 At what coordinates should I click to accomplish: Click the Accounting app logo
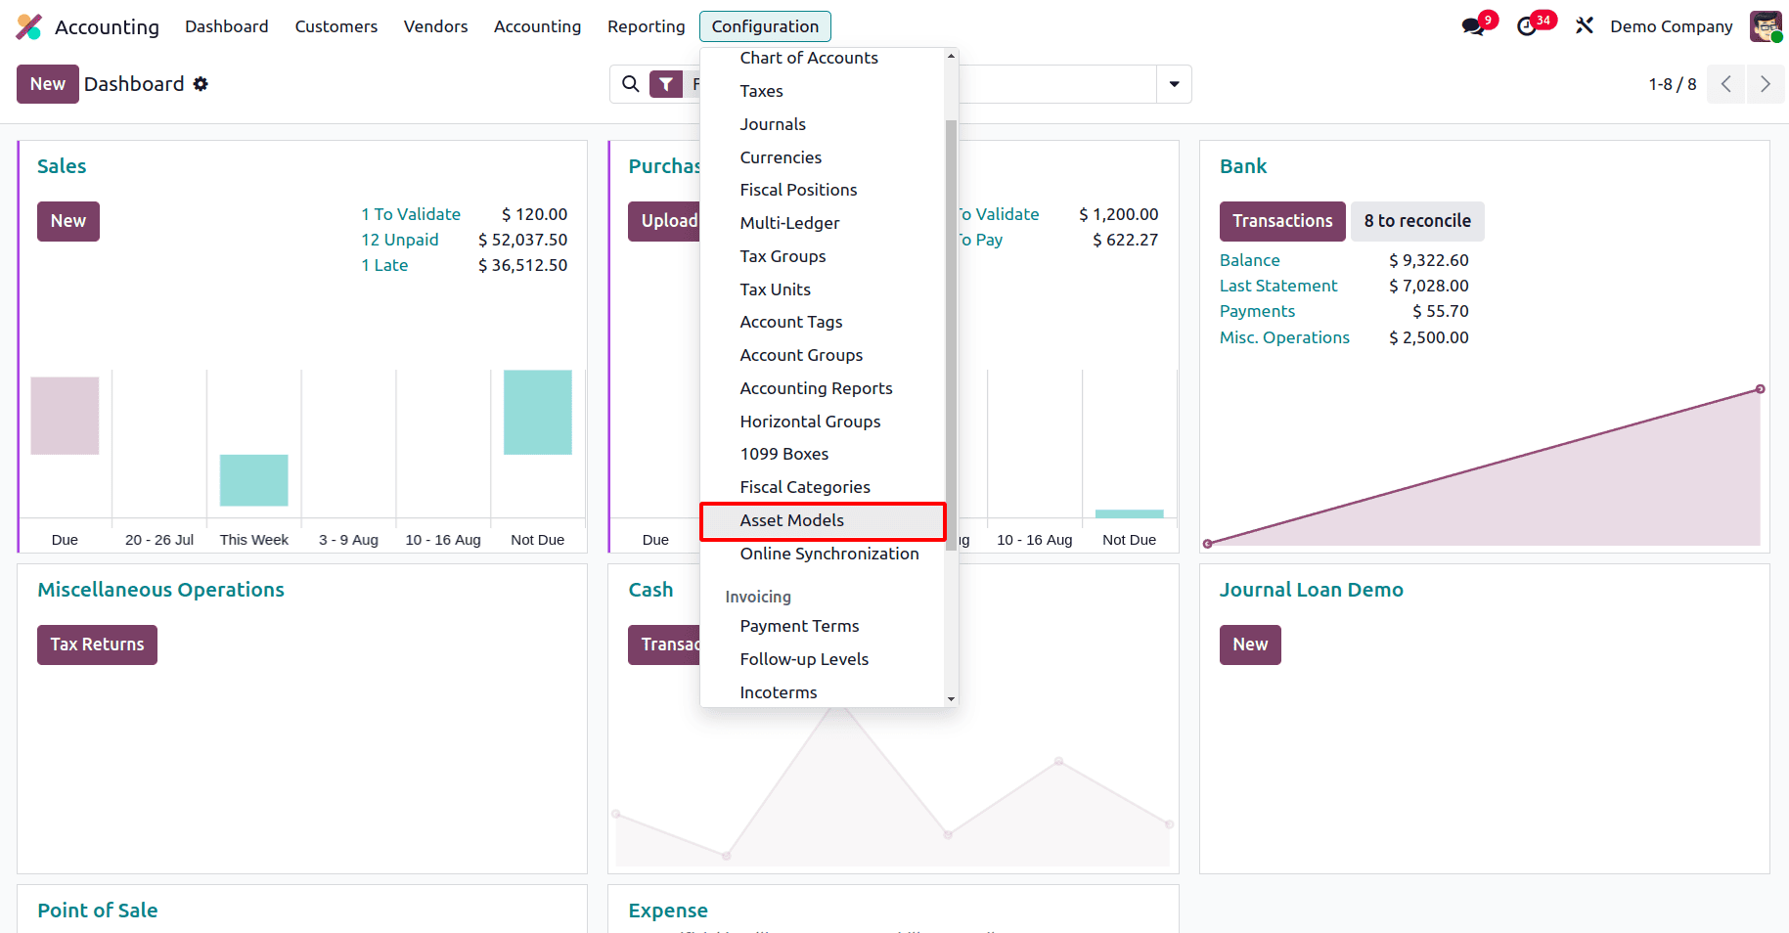[28, 26]
